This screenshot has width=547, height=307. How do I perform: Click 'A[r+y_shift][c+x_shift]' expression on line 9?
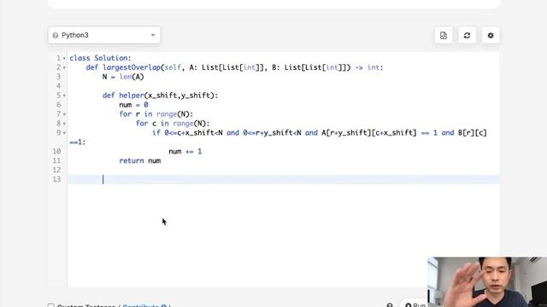(368, 133)
